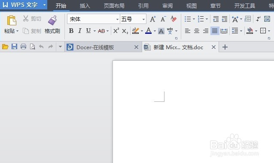The width and height of the screenshot is (274, 163).
Task: Click the open folder quick-access icon
Action: [x=5, y=47]
